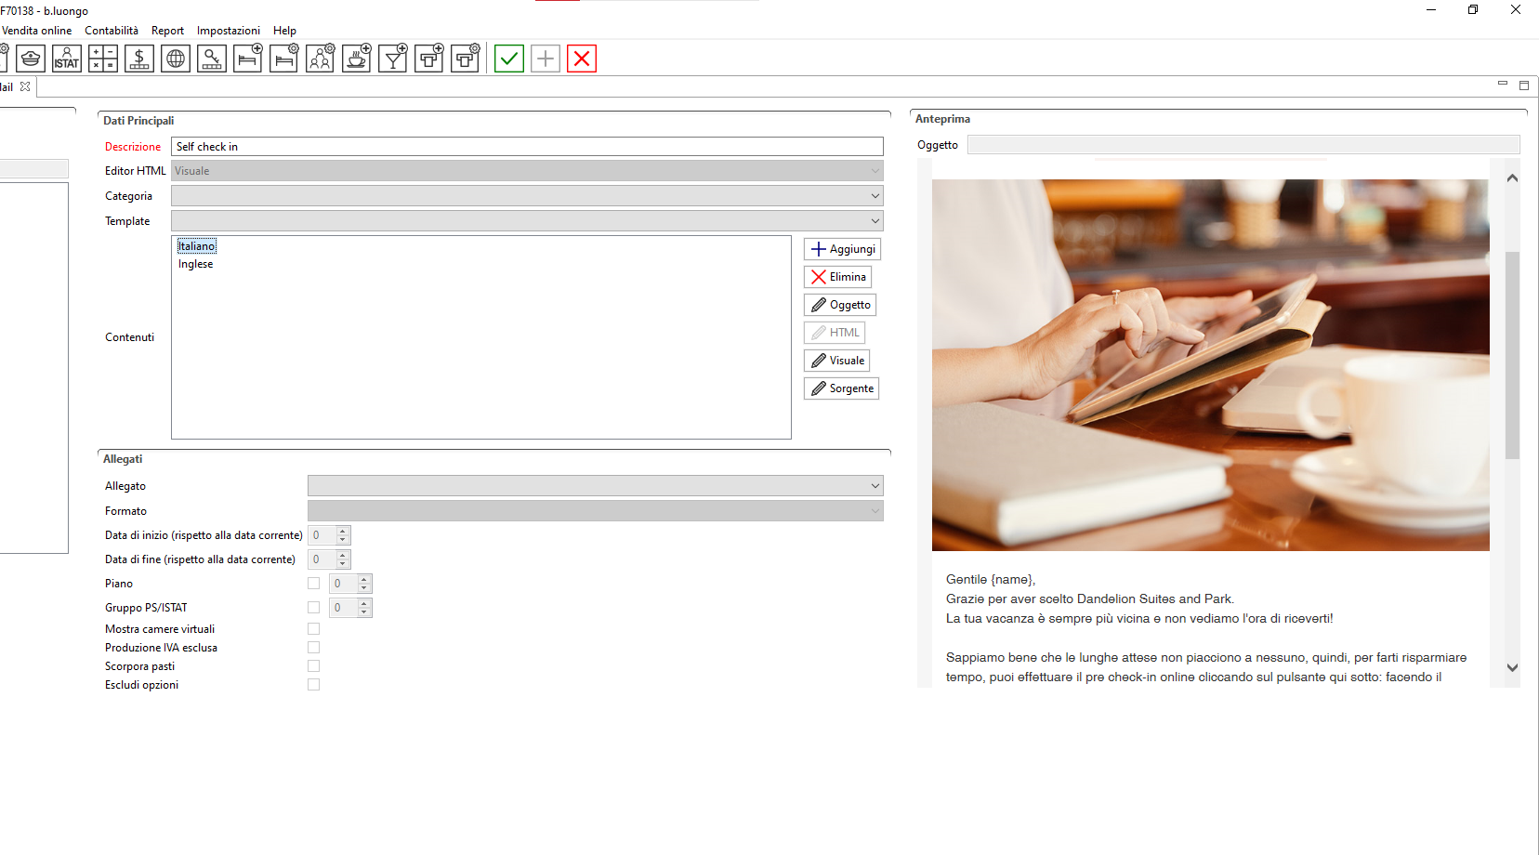
Task: Decrease Gruppo PS/ISTAT spinner value
Action: 364,612
